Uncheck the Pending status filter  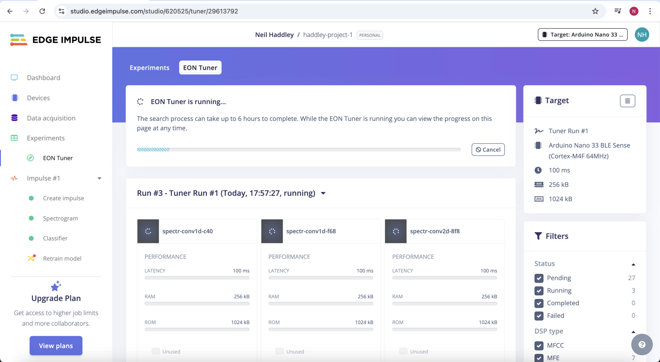click(x=539, y=278)
